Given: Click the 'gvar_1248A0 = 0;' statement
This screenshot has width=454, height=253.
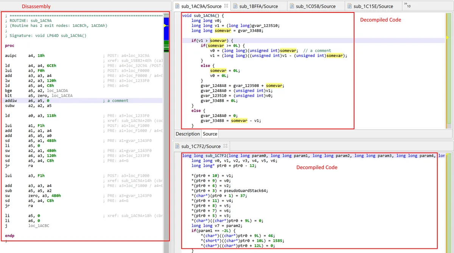Looking at the screenshot, I should coord(220,116).
